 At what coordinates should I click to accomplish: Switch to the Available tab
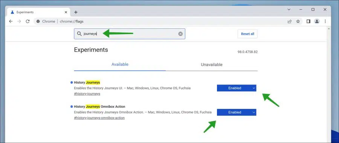(x=120, y=64)
